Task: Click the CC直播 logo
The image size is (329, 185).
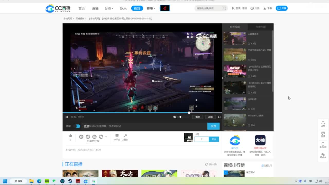Action: pyautogui.click(x=58, y=8)
